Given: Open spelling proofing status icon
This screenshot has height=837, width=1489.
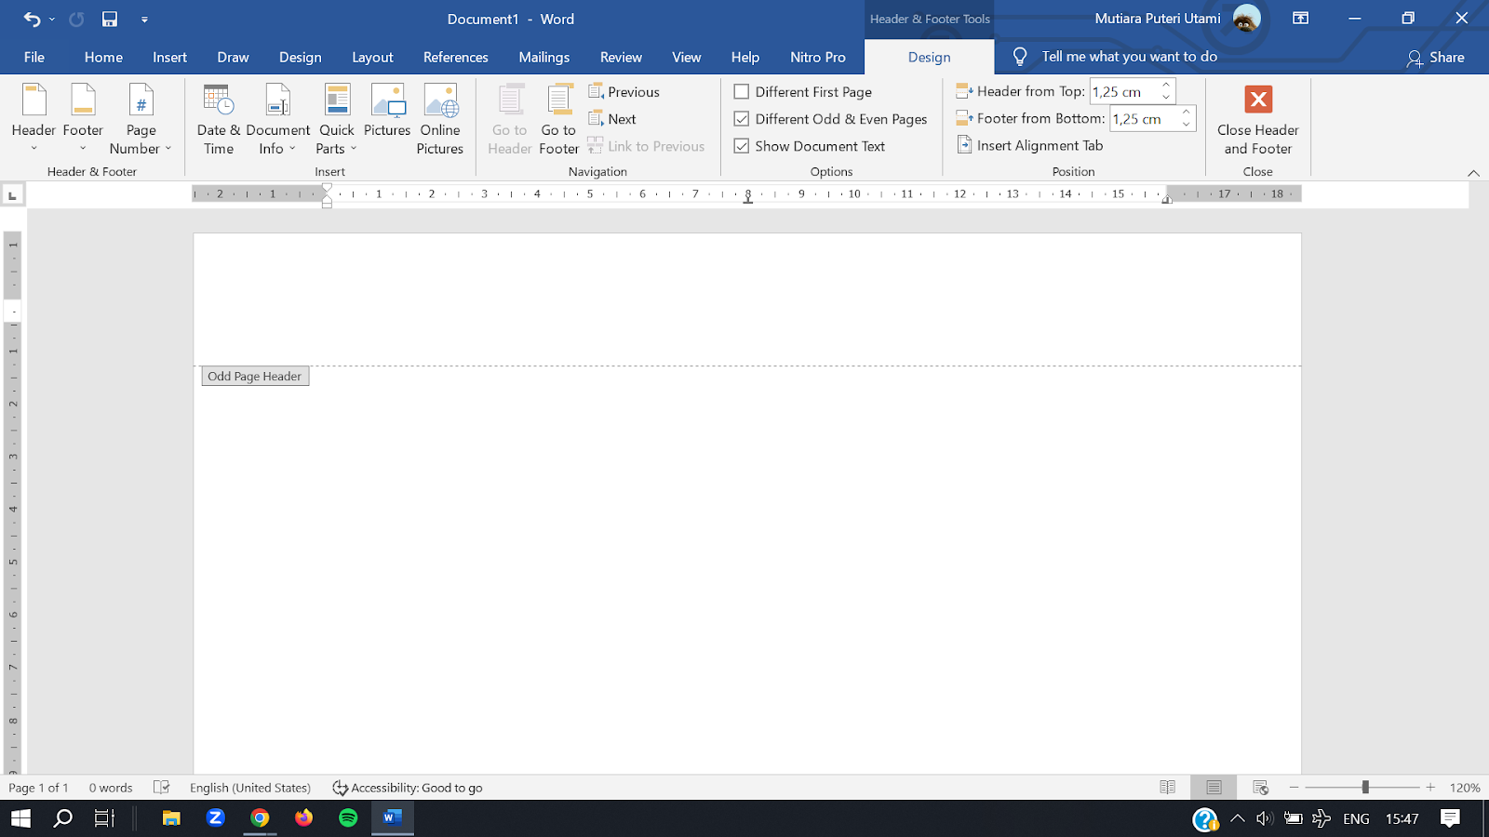Looking at the screenshot, I should (162, 788).
